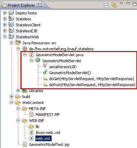Select MANIFEST.MF file label

pyautogui.click(x=48, y=115)
